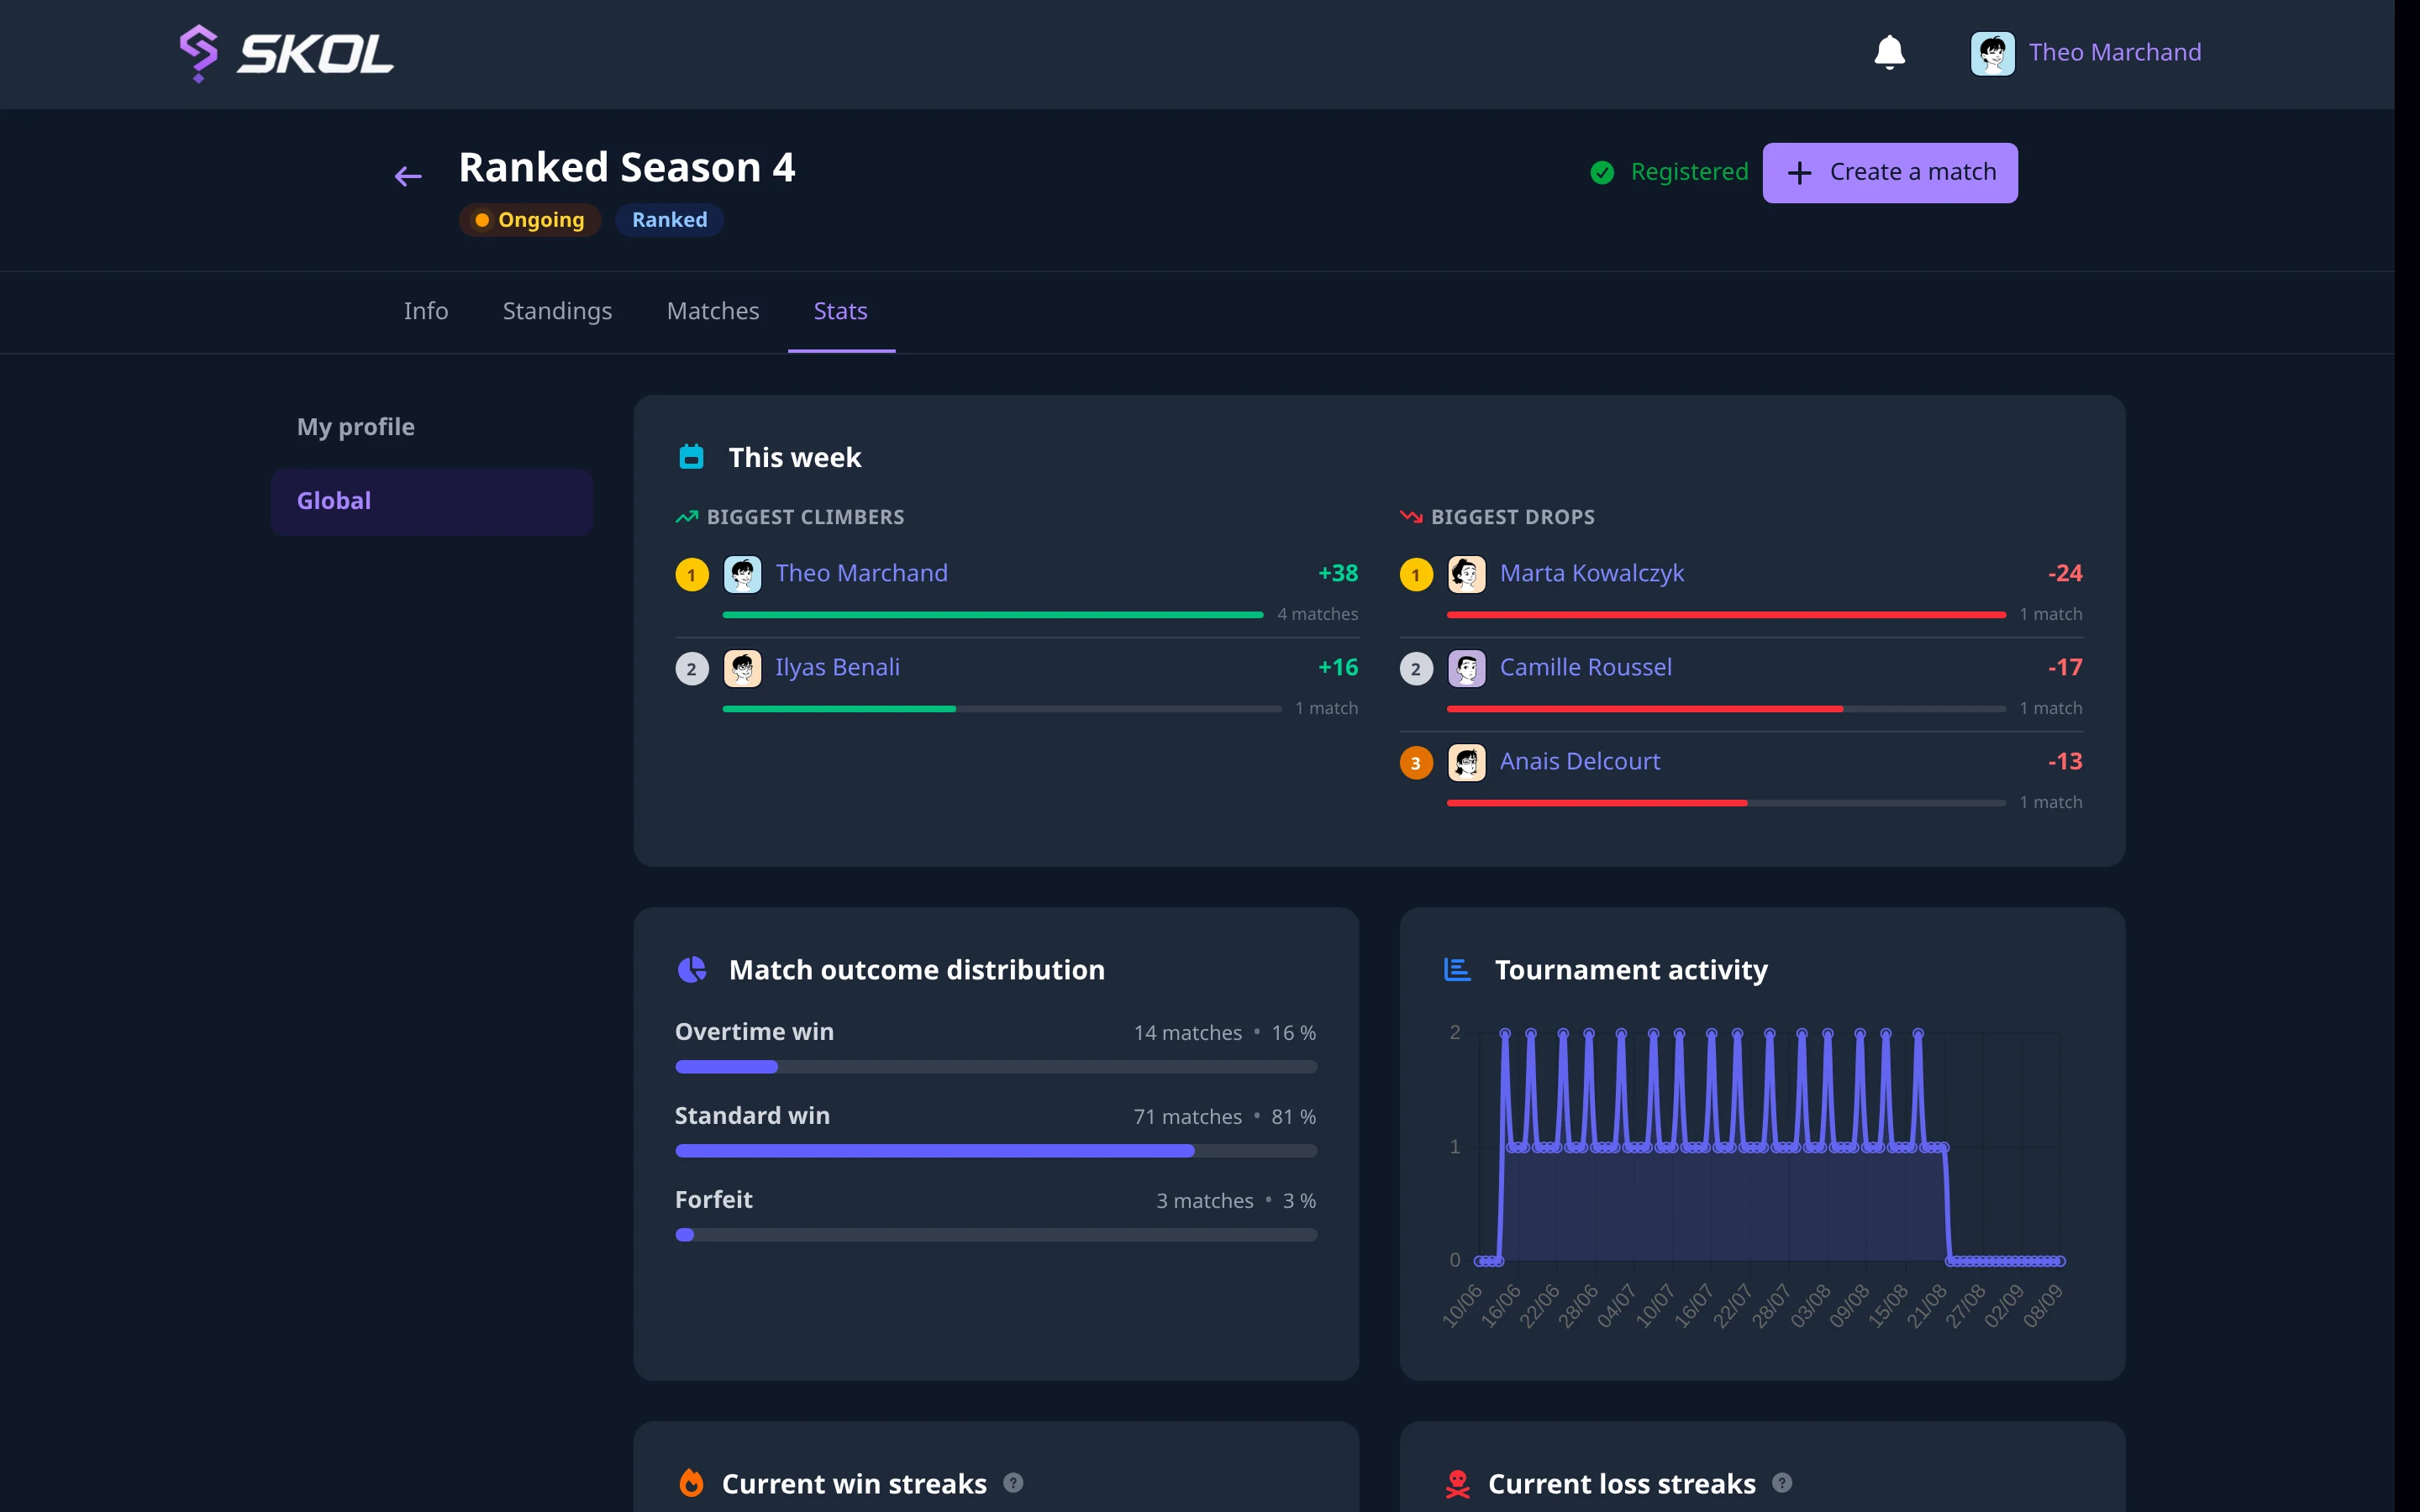Go back using the left arrow
2420x1512 pixels.
408,177
